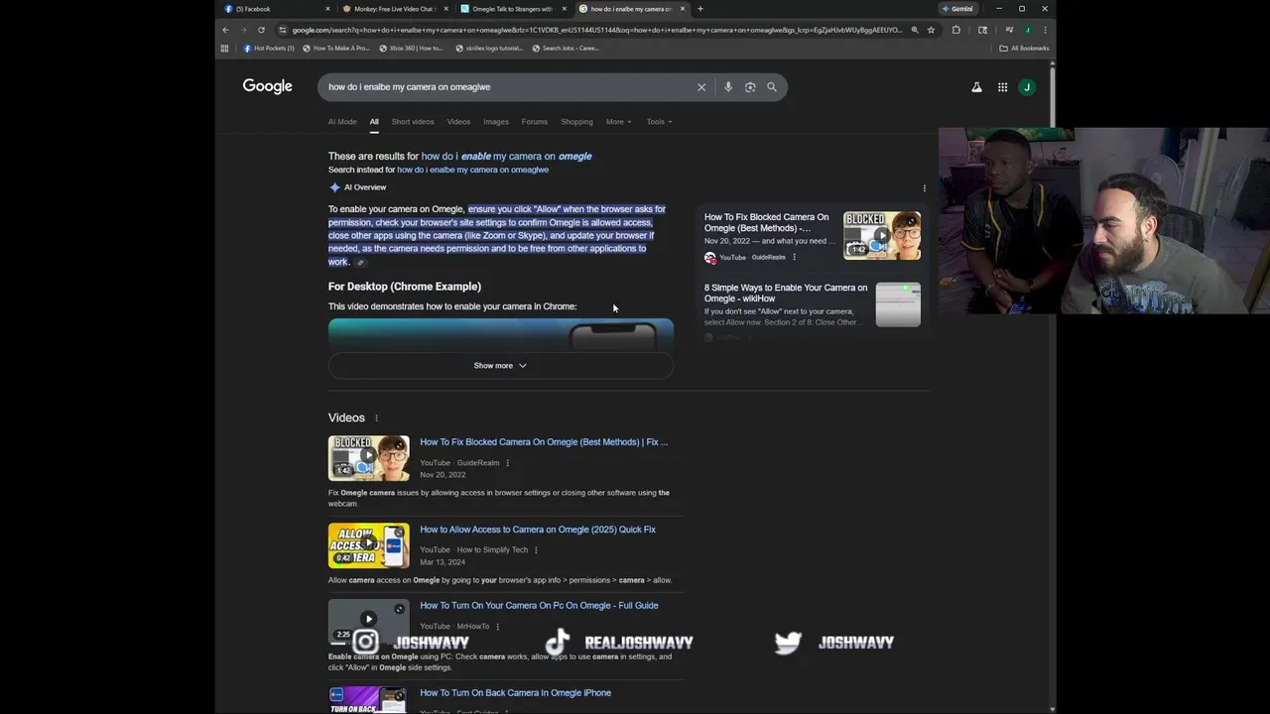The image size is (1270, 714).
Task: View site information icon in address bar
Action: [x=282, y=30]
